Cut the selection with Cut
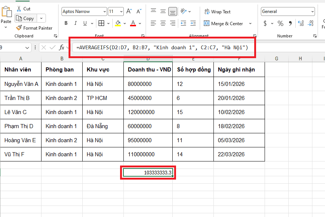The height and width of the screenshot is (217, 325). point(24,9)
